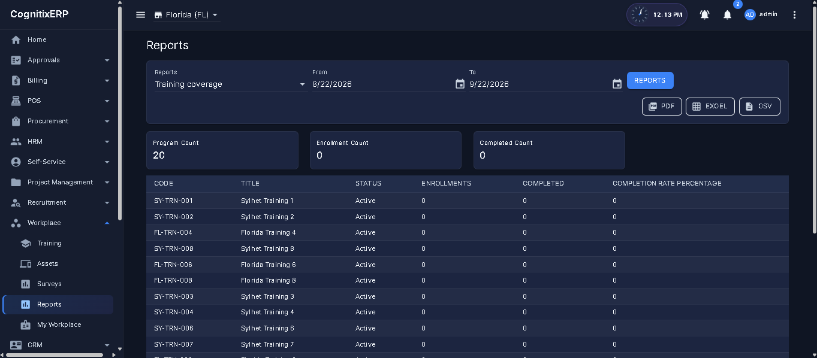Screen dimensions: 817x358
Task: Click the Self-Service person icon
Action: [x=16, y=162]
